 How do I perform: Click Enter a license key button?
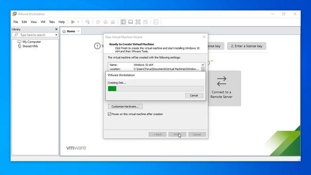pos(246,46)
